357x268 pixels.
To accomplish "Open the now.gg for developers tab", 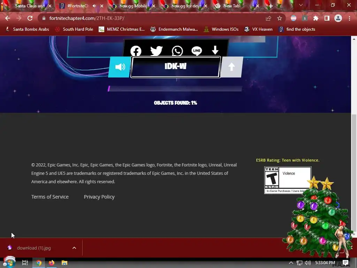I will coord(185,6).
